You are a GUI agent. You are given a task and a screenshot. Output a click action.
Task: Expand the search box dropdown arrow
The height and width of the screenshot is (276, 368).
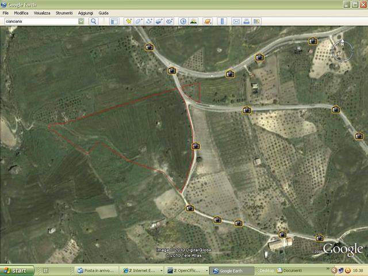[81, 21]
